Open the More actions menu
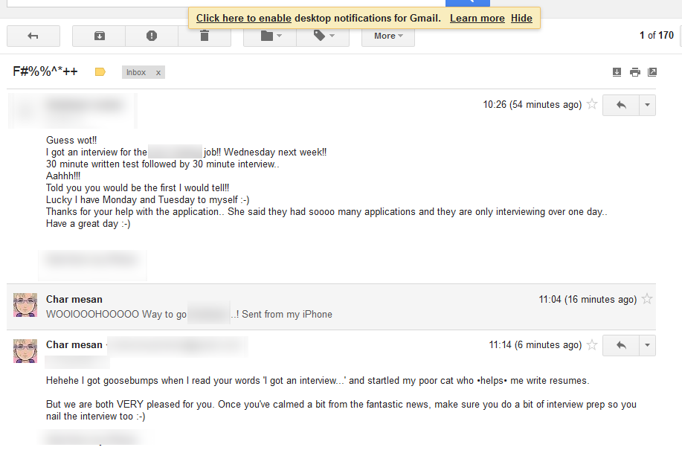 click(388, 36)
